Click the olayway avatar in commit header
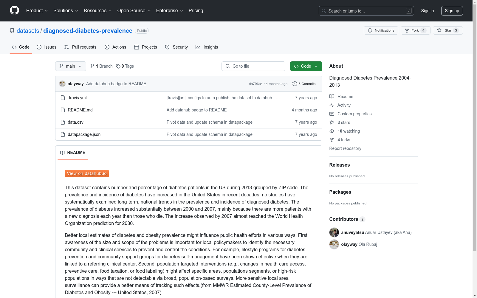Screen dimensions: 477x298 pyautogui.click(x=62, y=84)
